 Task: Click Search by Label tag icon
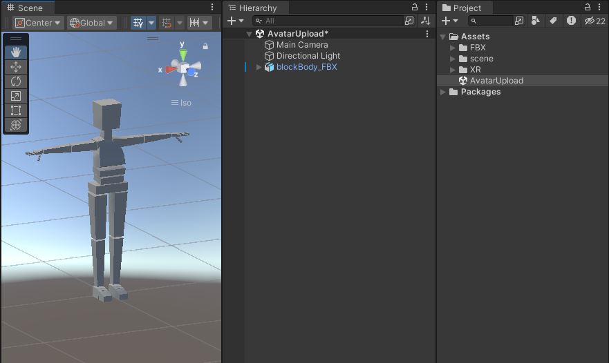click(x=553, y=21)
